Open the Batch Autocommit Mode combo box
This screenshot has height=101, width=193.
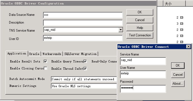84,79
